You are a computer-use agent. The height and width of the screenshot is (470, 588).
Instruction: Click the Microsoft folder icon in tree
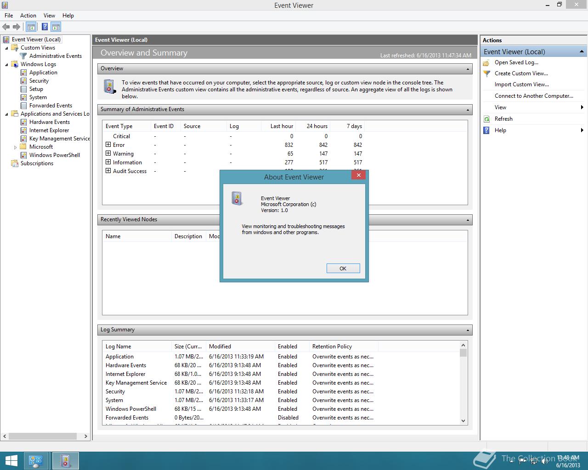click(x=23, y=147)
